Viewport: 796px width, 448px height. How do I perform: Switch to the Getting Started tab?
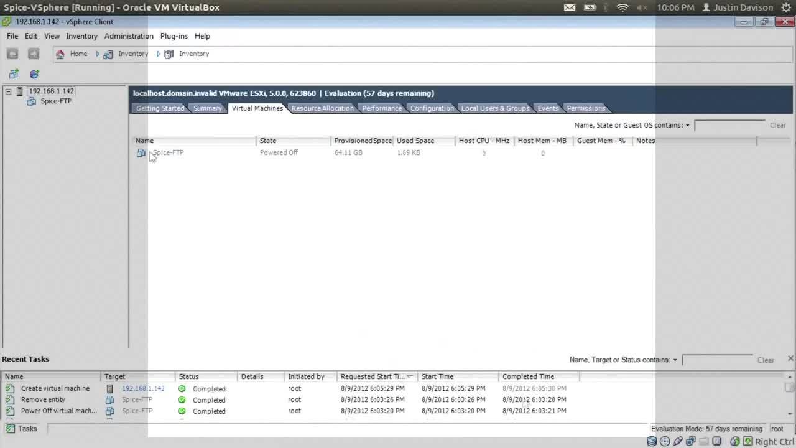pyautogui.click(x=160, y=108)
